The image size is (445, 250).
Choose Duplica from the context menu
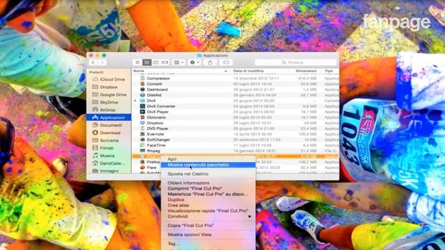coord(208,200)
